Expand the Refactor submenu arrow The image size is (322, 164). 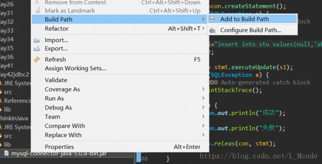[x=203, y=28]
